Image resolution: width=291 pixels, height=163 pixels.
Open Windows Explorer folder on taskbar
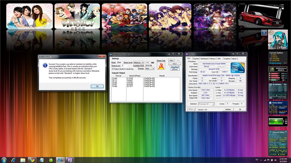23,160
